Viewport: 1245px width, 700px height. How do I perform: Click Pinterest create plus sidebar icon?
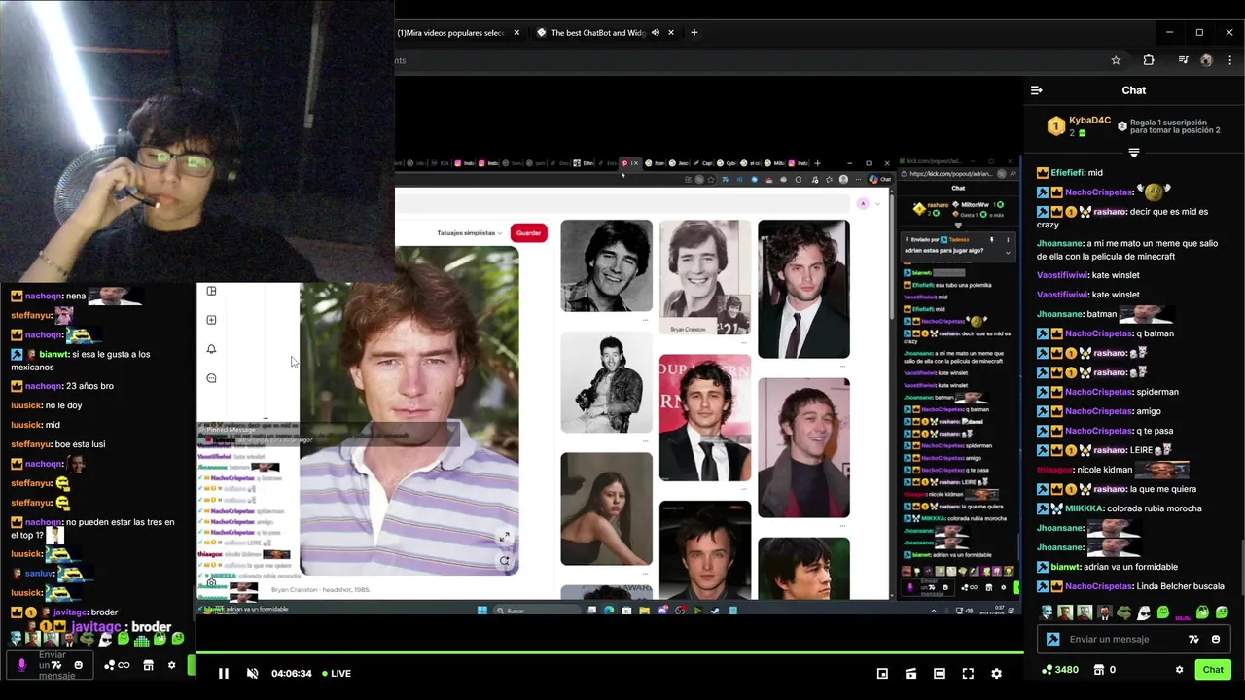(x=211, y=320)
